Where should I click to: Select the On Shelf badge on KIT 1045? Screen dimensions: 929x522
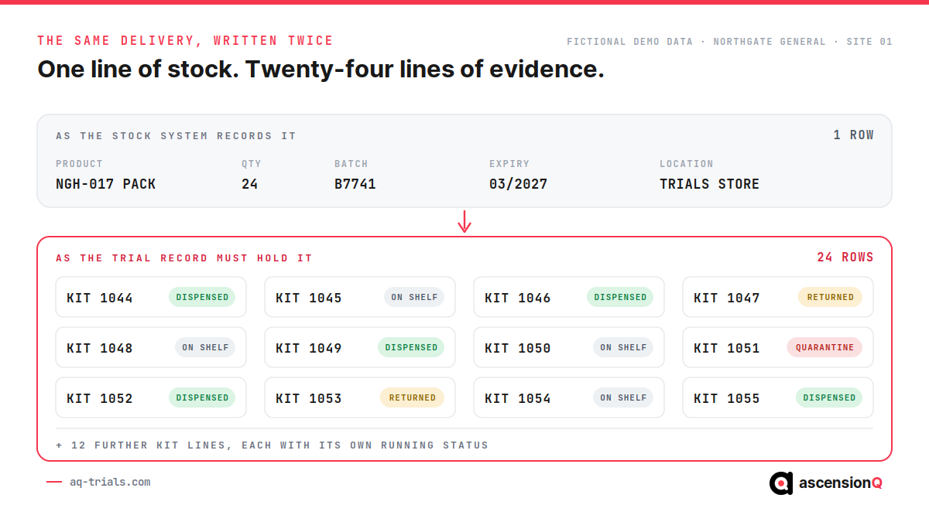click(414, 297)
